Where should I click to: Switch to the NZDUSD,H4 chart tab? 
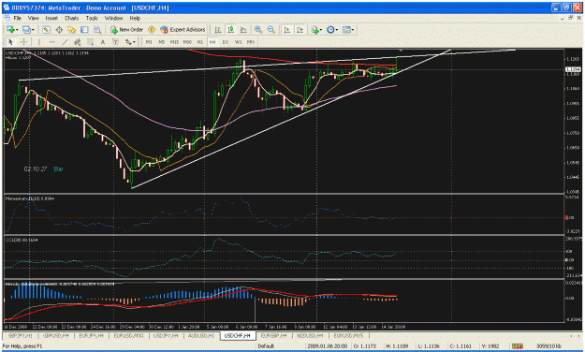(310, 335)
